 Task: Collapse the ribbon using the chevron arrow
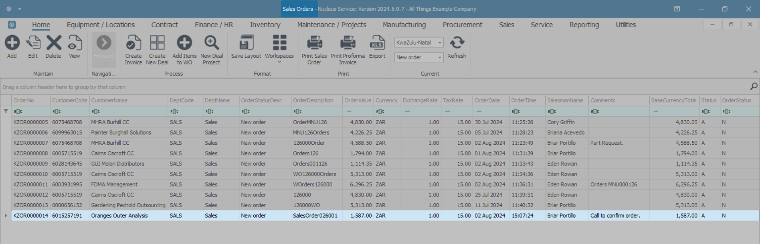[x=755, y=72]
